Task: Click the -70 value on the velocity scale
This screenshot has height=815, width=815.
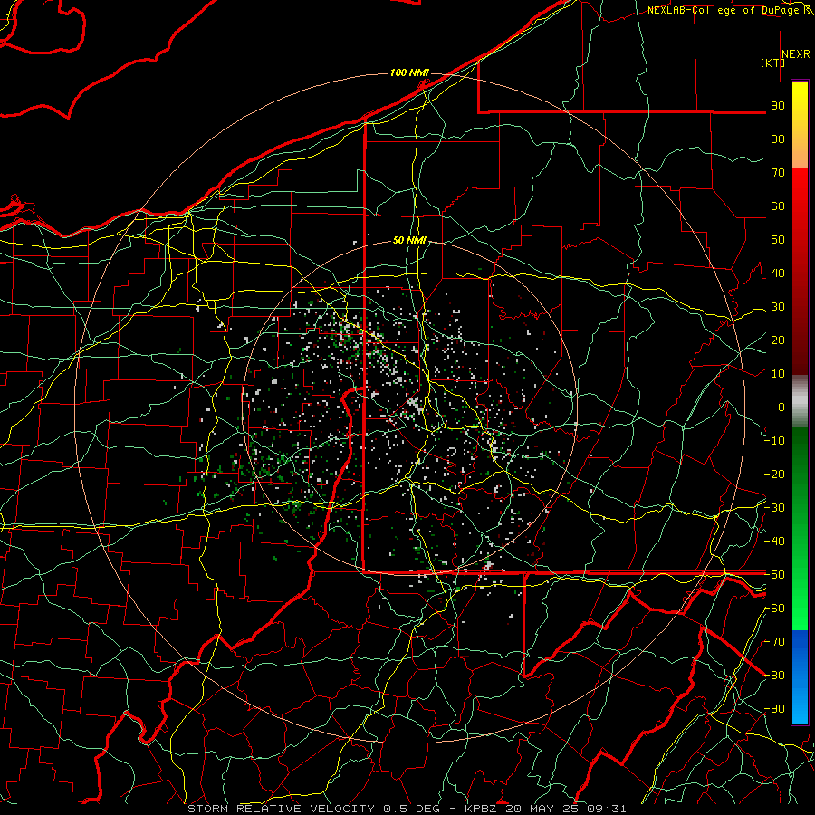Action: click(x=774, y=642)
